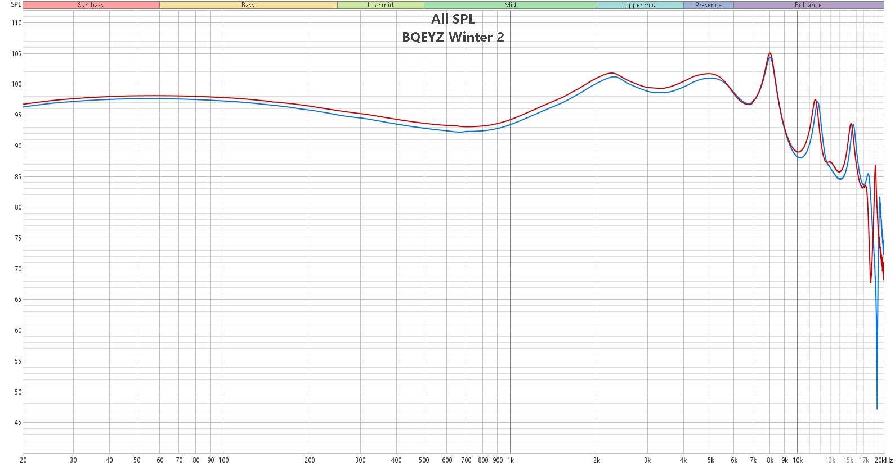Select the 1k frequency axis label
Image resolution: width=895 pixels, height=467 pixels.
point(511,460)
